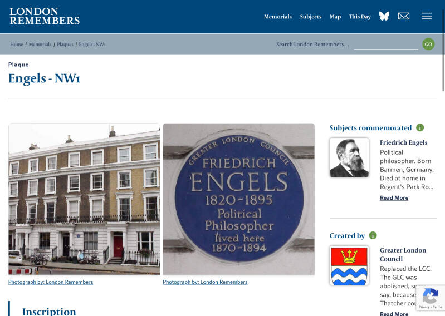Open the Memorials menu item
This screenshot has width=445, height=316.
[278, 17]
